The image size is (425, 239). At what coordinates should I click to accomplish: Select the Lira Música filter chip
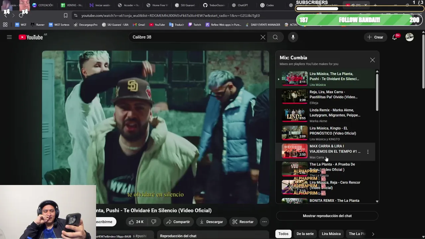(331, 234)
